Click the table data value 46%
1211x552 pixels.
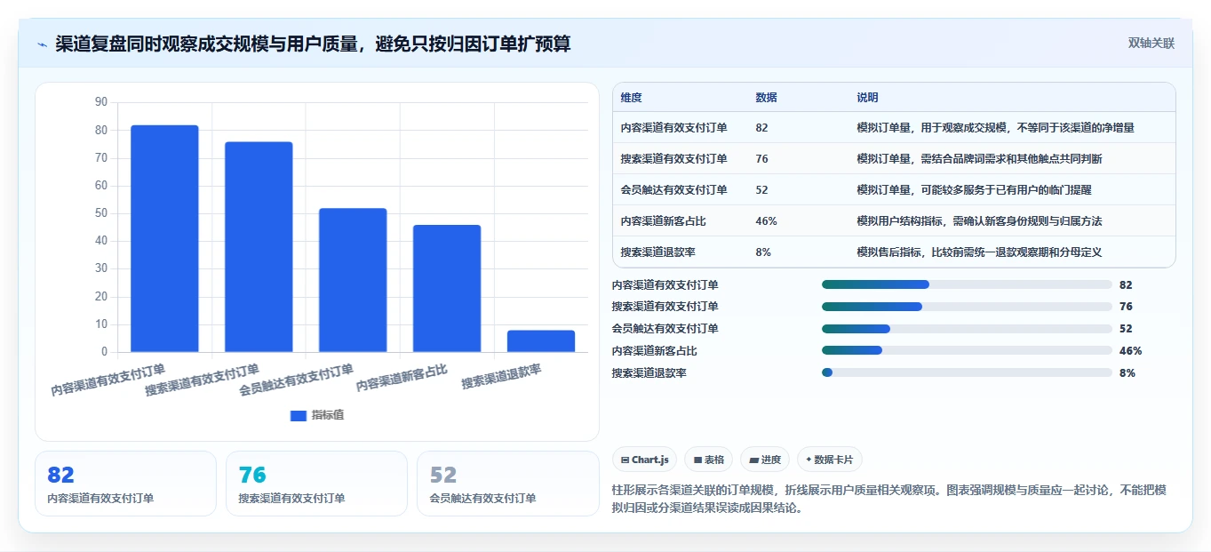(x=766, y=220)
